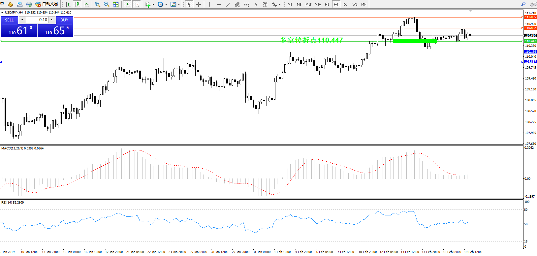Toggle the chart auto scroll button

127,4
